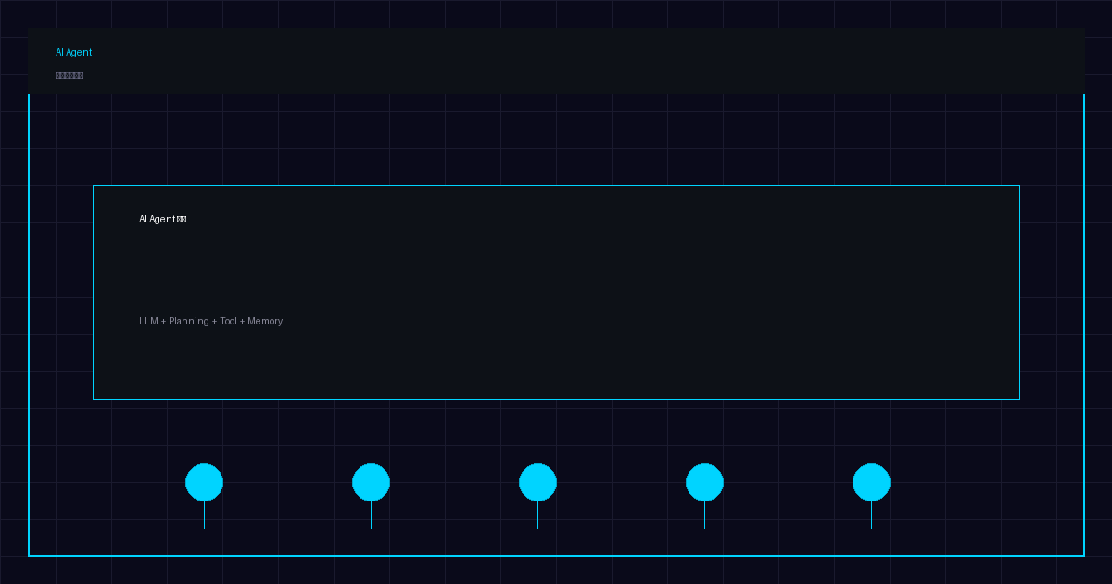Click the word "LLM" in the card

(148, 322)
